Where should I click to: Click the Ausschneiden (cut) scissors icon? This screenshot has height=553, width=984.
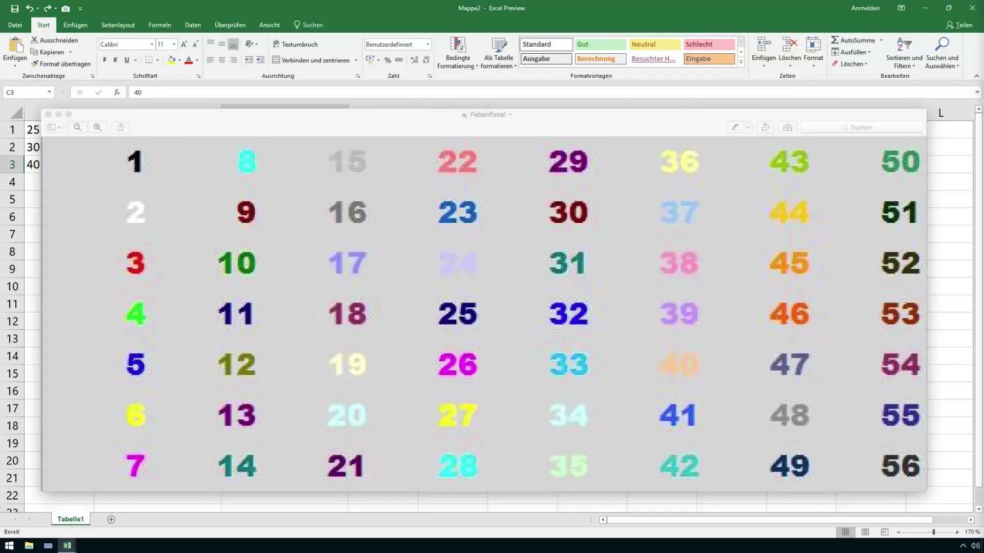coord(34,40)
